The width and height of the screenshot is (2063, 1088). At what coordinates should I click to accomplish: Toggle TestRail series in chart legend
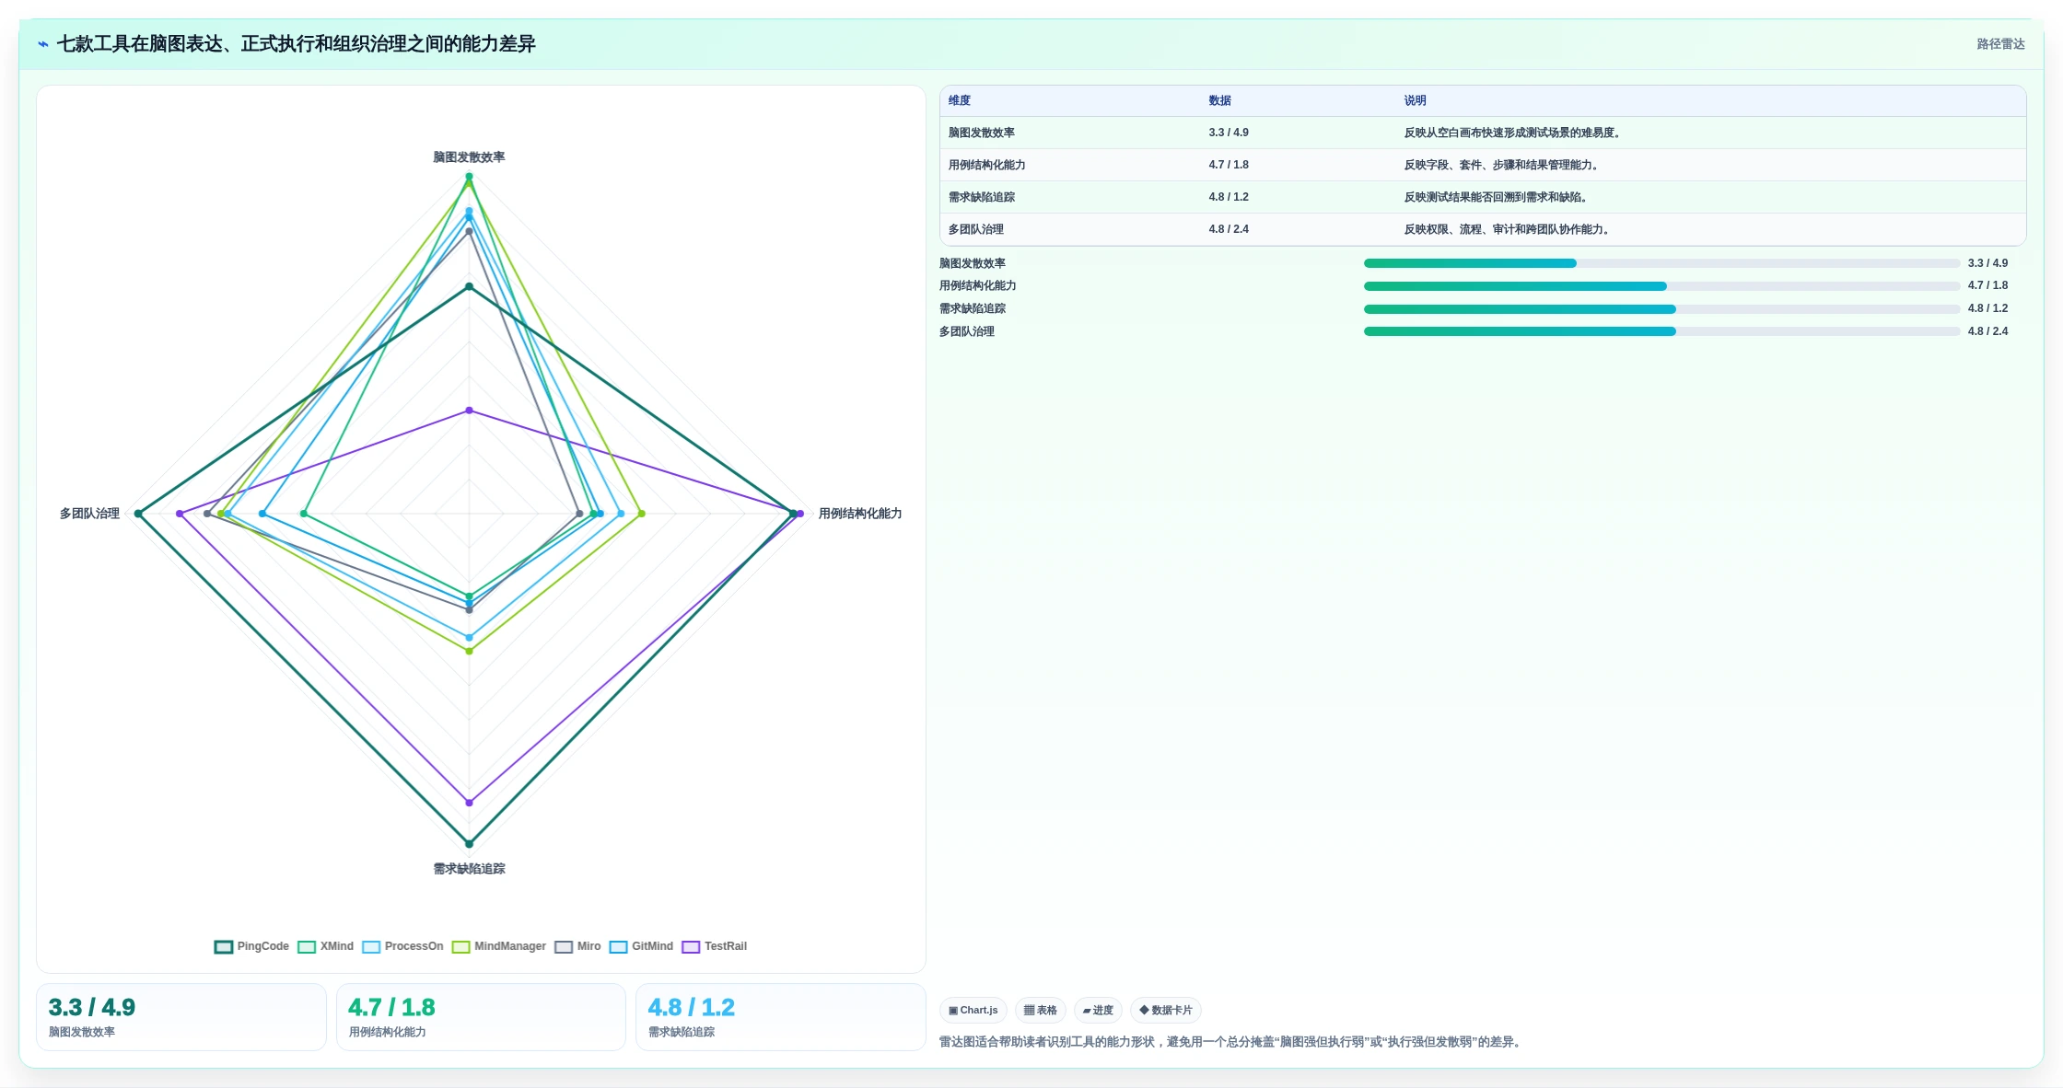(715, 946)
